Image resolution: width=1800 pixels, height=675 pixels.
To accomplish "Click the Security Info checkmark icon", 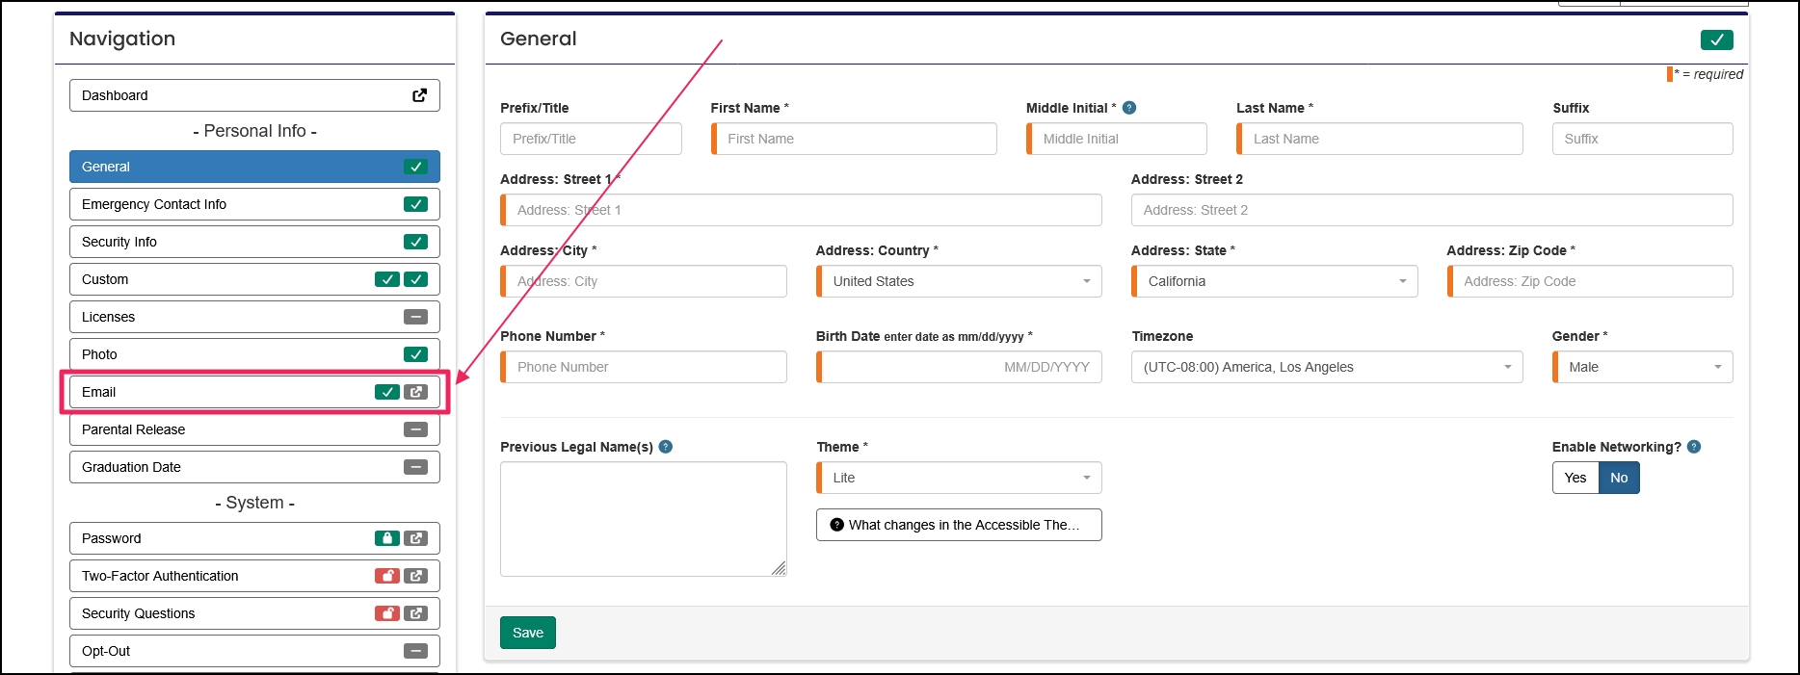I will click(415, 242).
